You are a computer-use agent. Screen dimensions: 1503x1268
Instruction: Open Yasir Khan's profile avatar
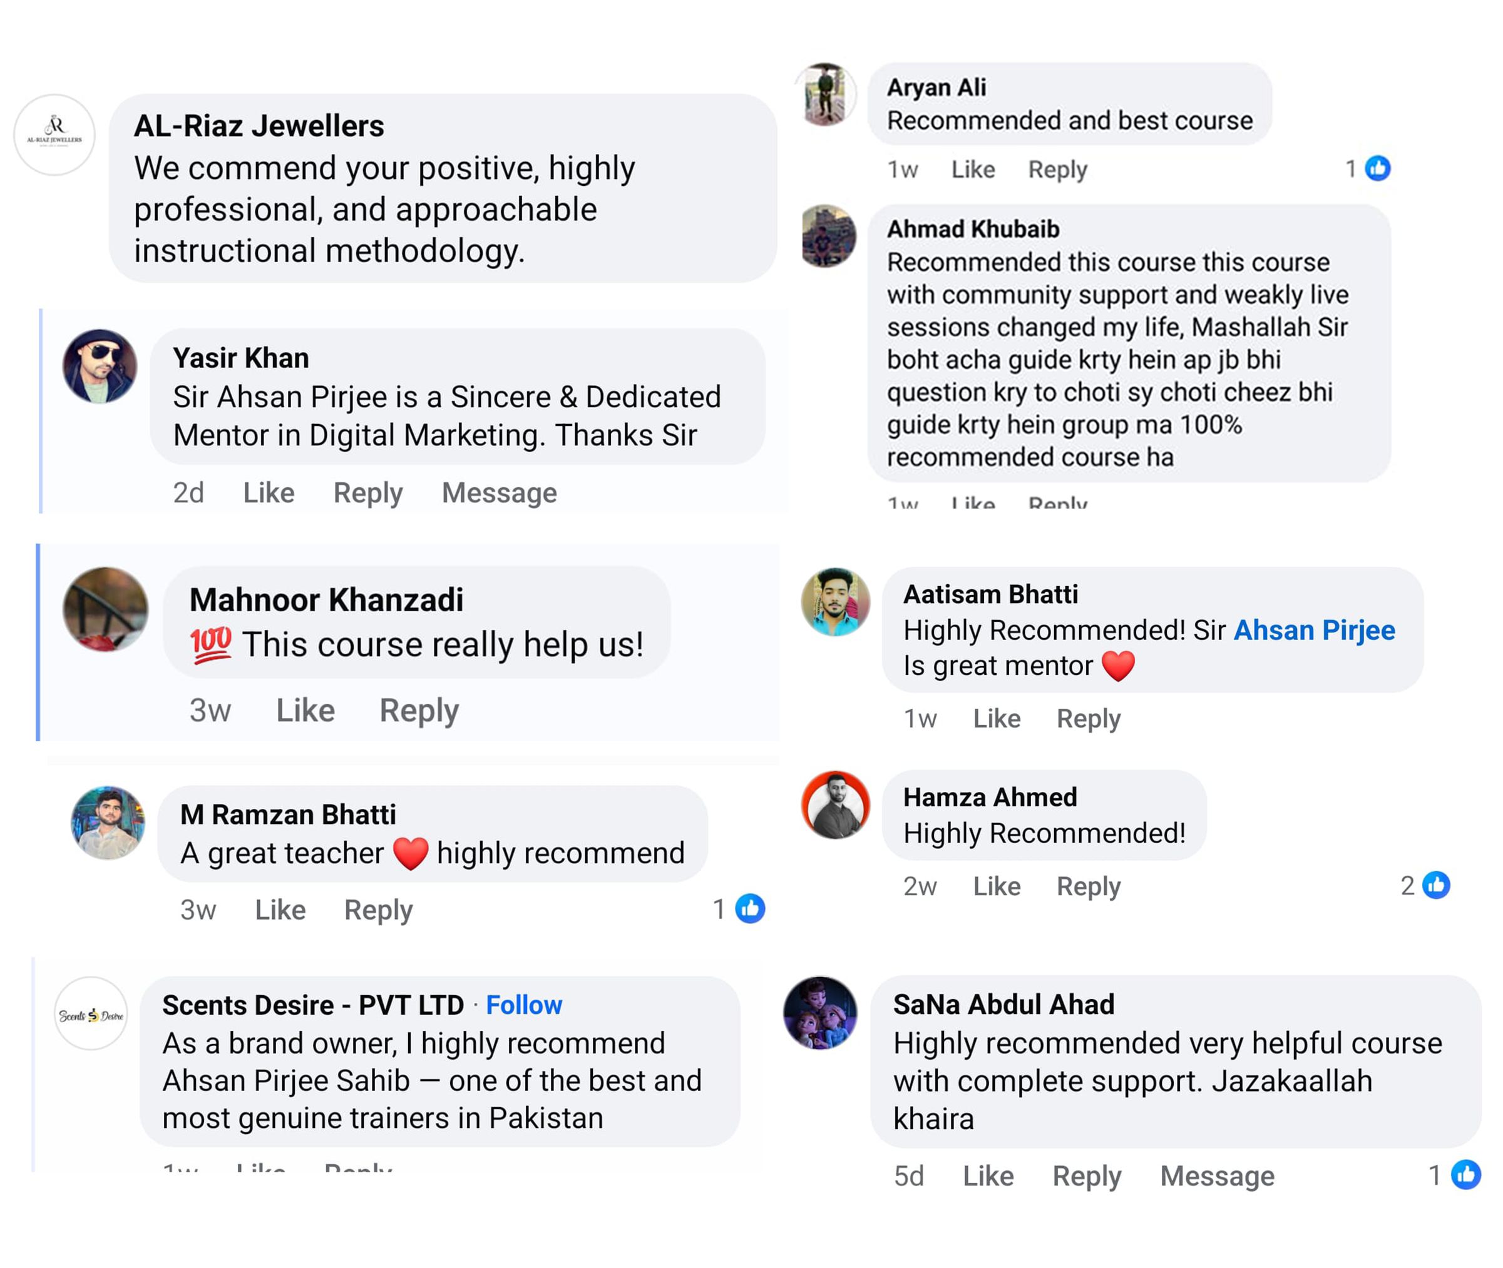click(100, 367)
